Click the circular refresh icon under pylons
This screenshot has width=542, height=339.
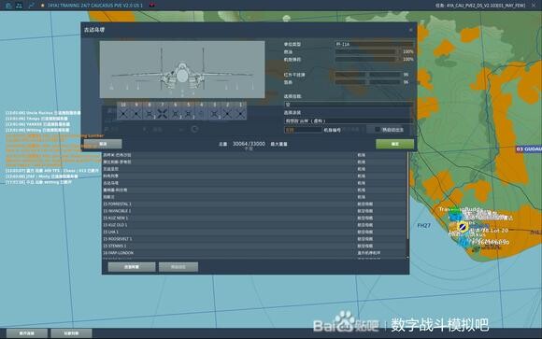[x=194, y=129]
